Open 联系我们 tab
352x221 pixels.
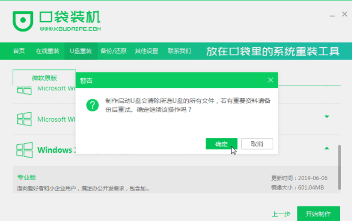(x=179, y=51)
